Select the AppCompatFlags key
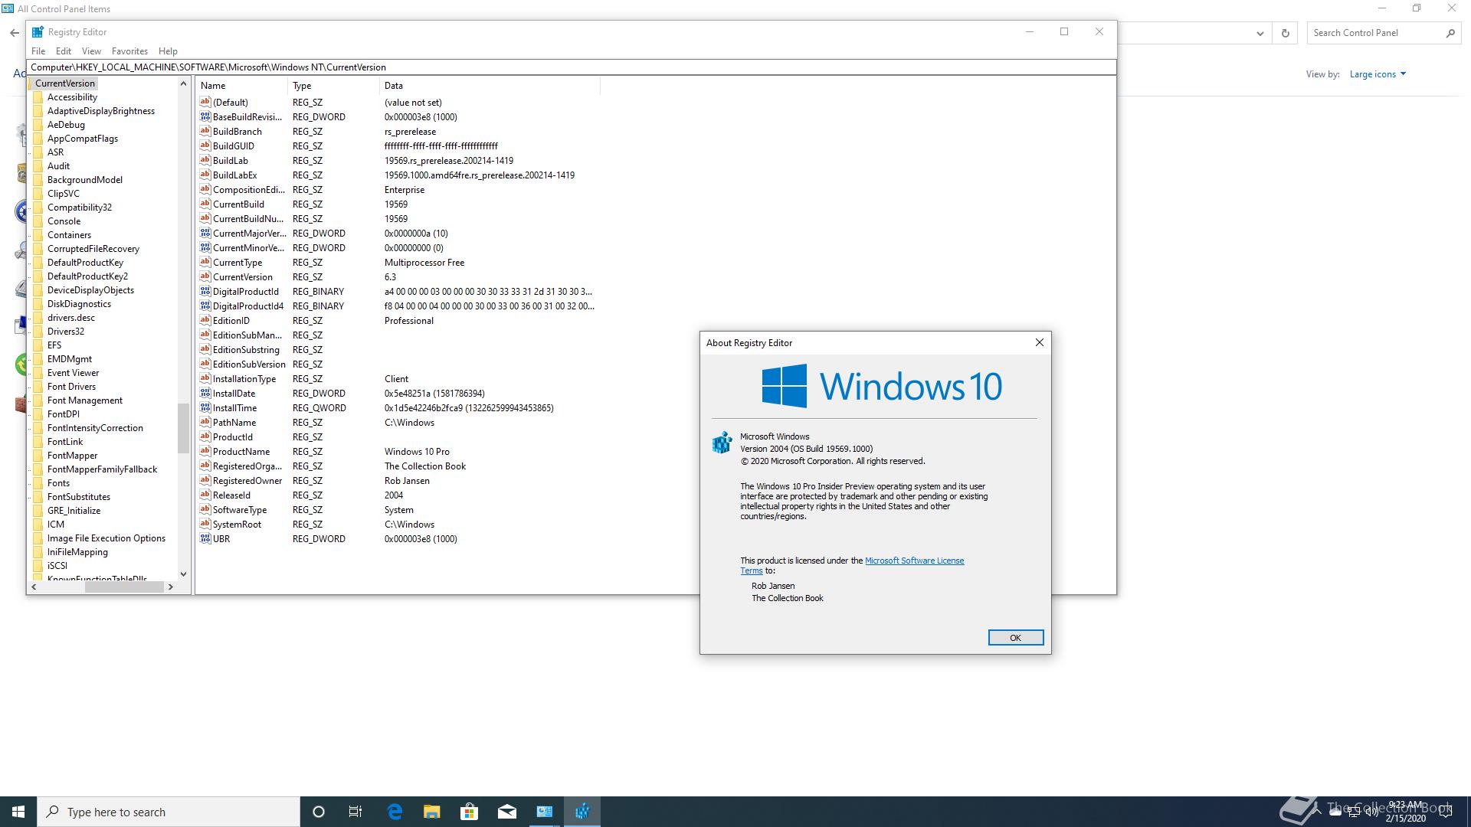The height and width of the screenshot is (827, 1471). click(83, 139)
